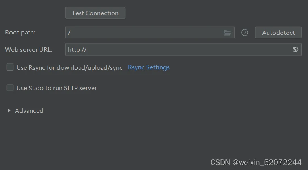Click the CSDN weixin watermark text
Image resolution: width=308 pixels, height=170 pixels.
[256, 162]
